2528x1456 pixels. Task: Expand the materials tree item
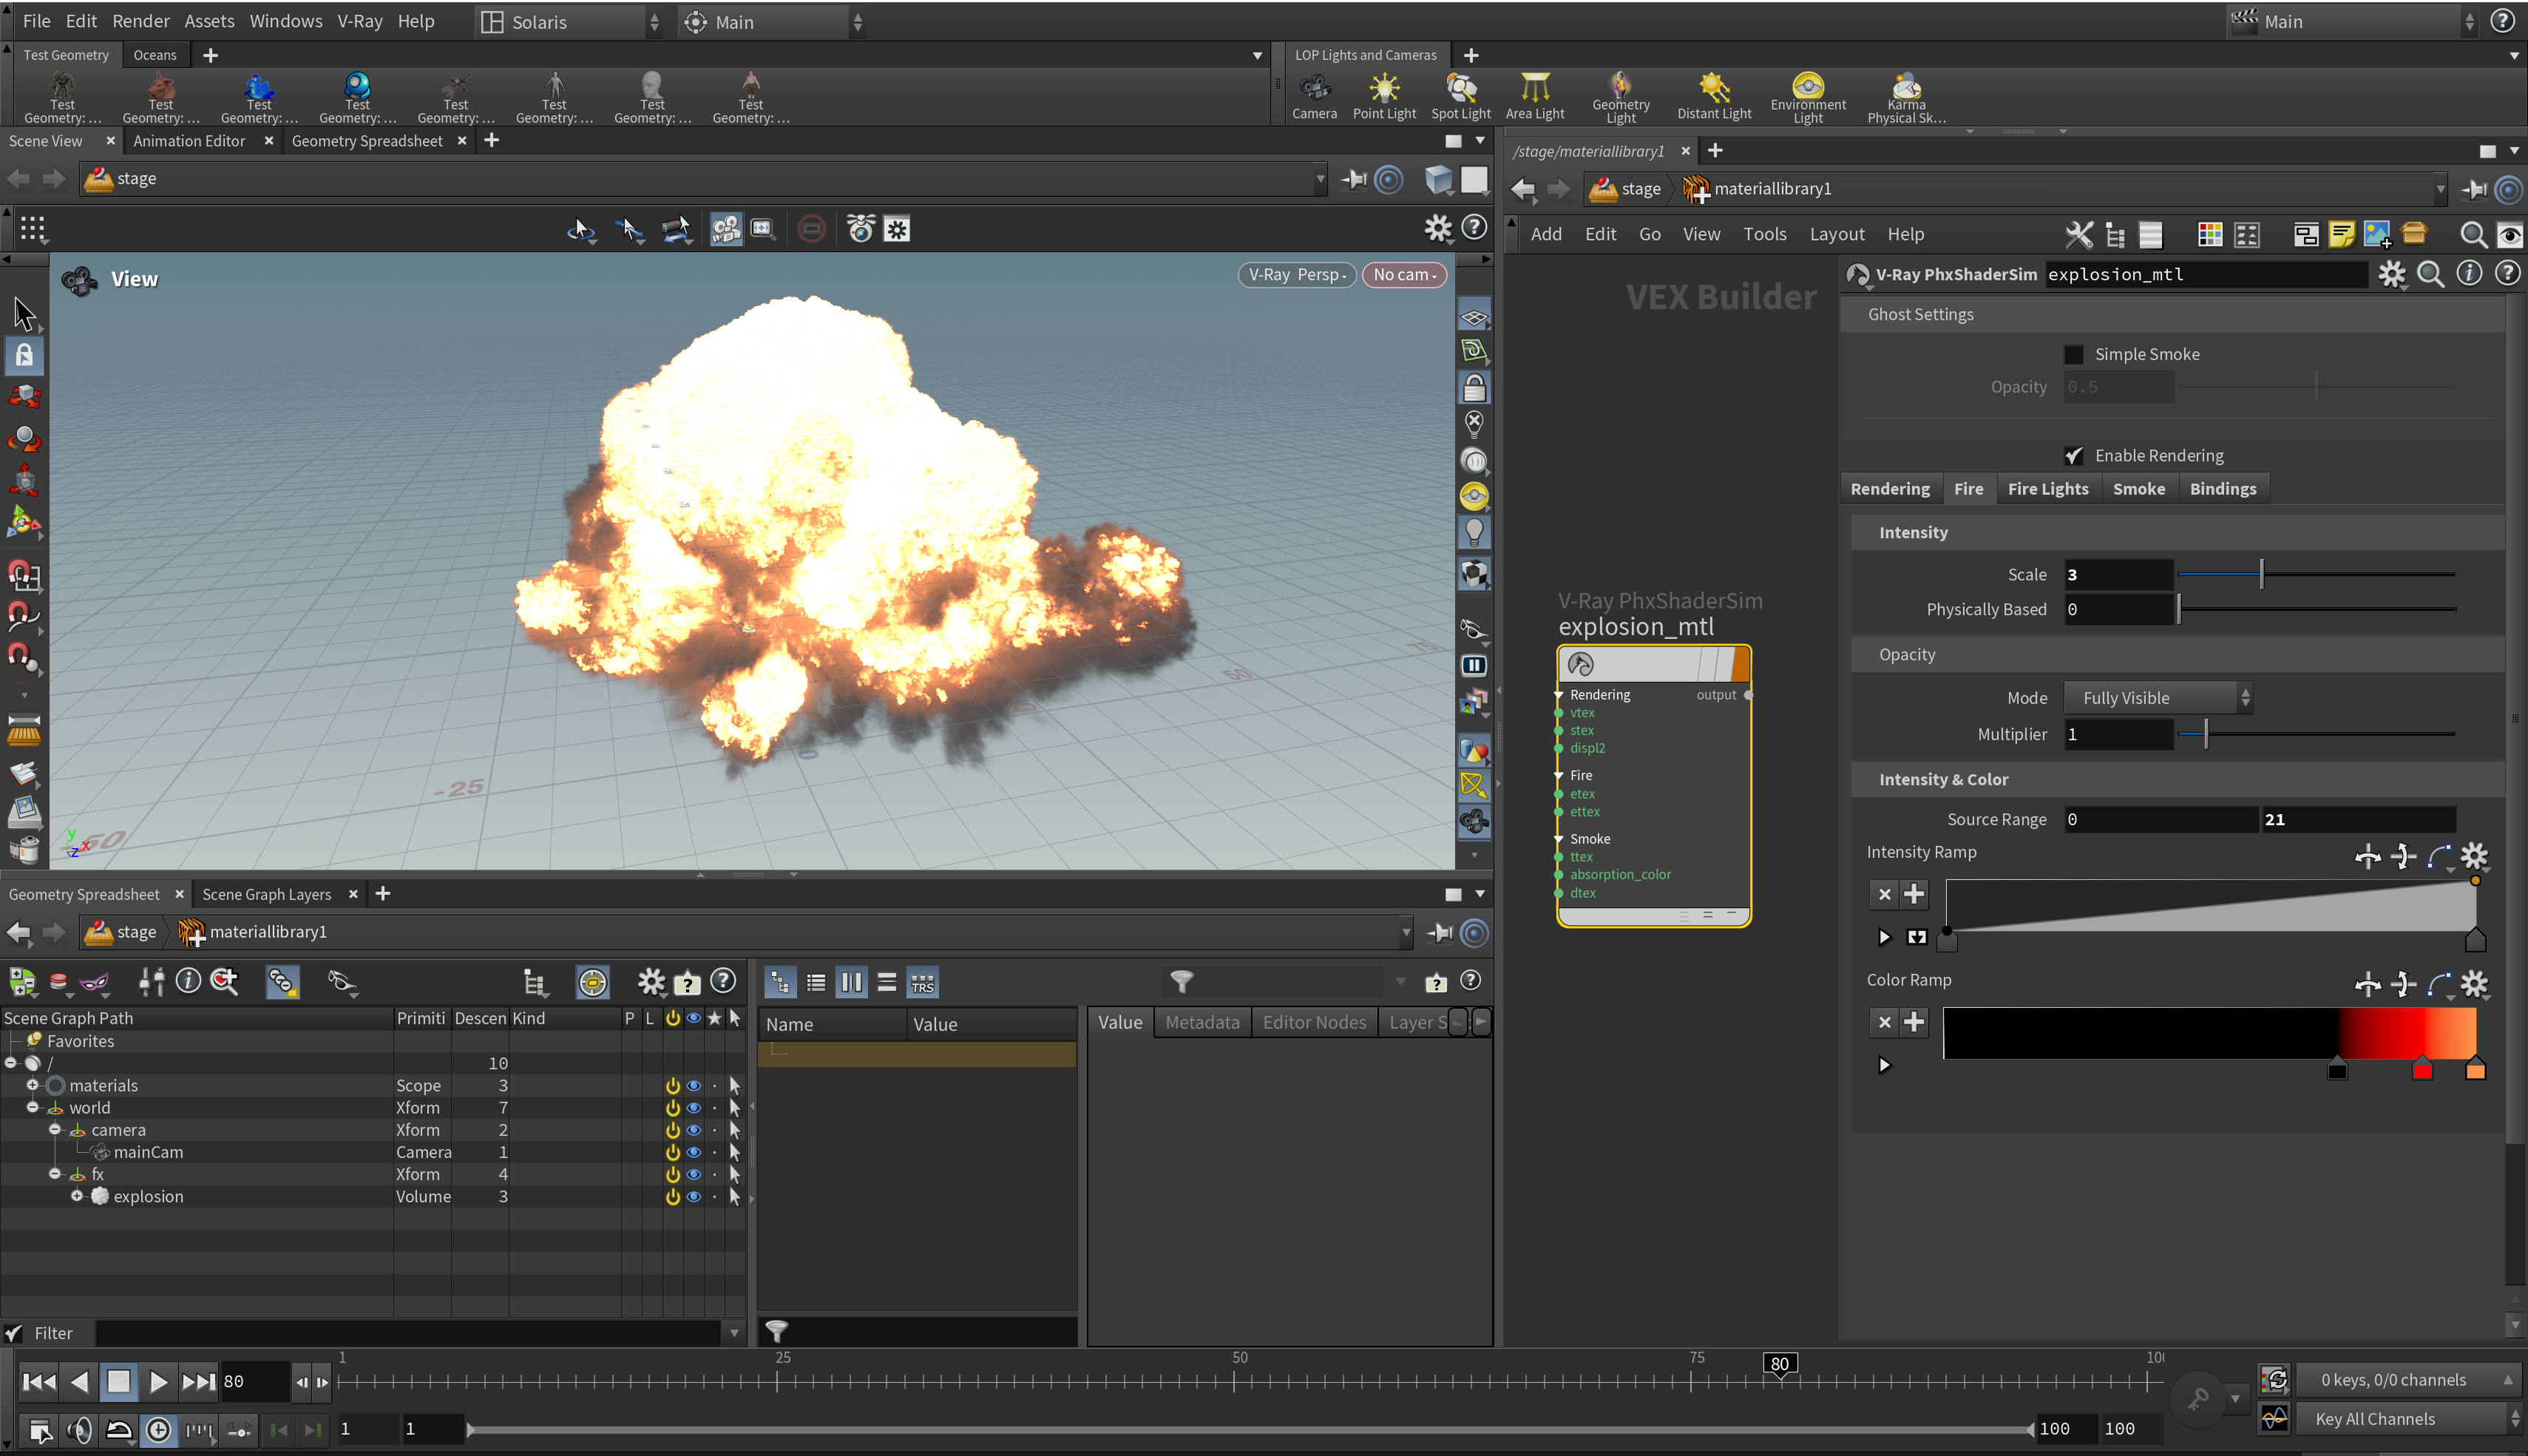point(32,1085)
